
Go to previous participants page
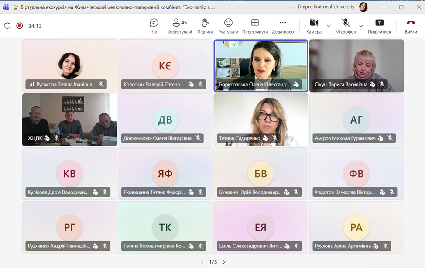tap(202, 262)
